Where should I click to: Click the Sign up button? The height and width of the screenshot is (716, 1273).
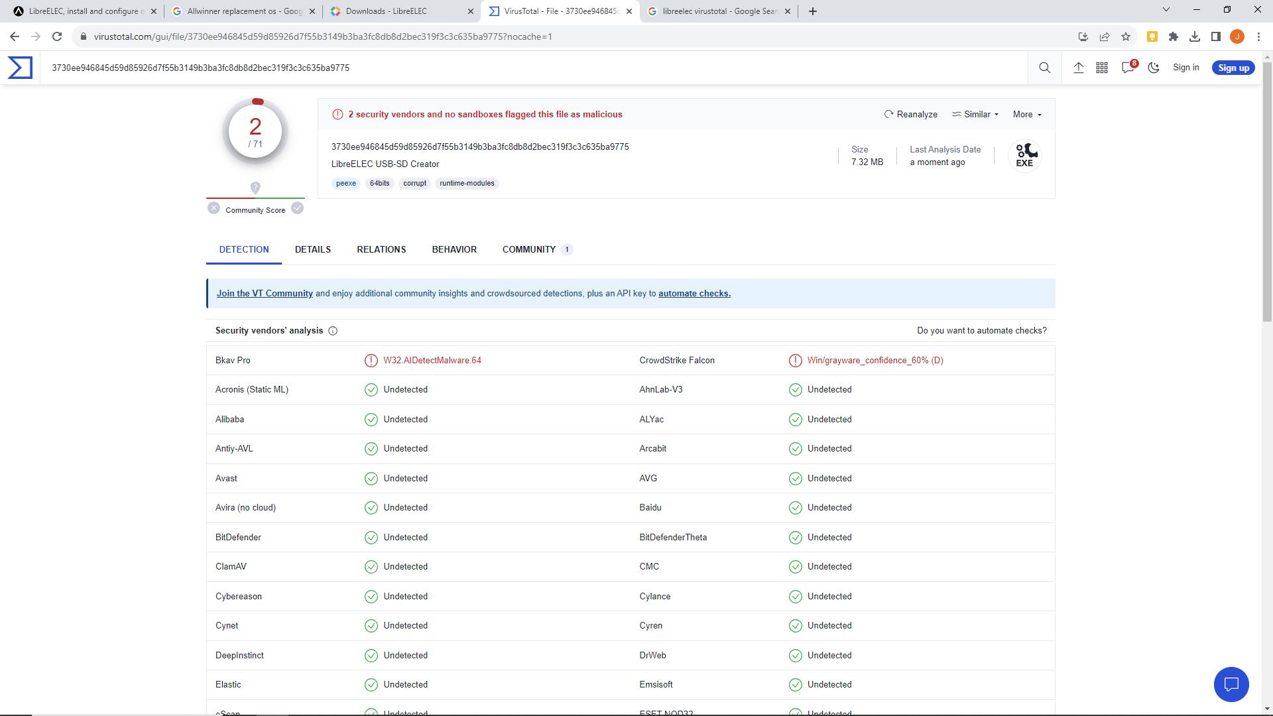pyautogui.click(x=1233, y=68)
